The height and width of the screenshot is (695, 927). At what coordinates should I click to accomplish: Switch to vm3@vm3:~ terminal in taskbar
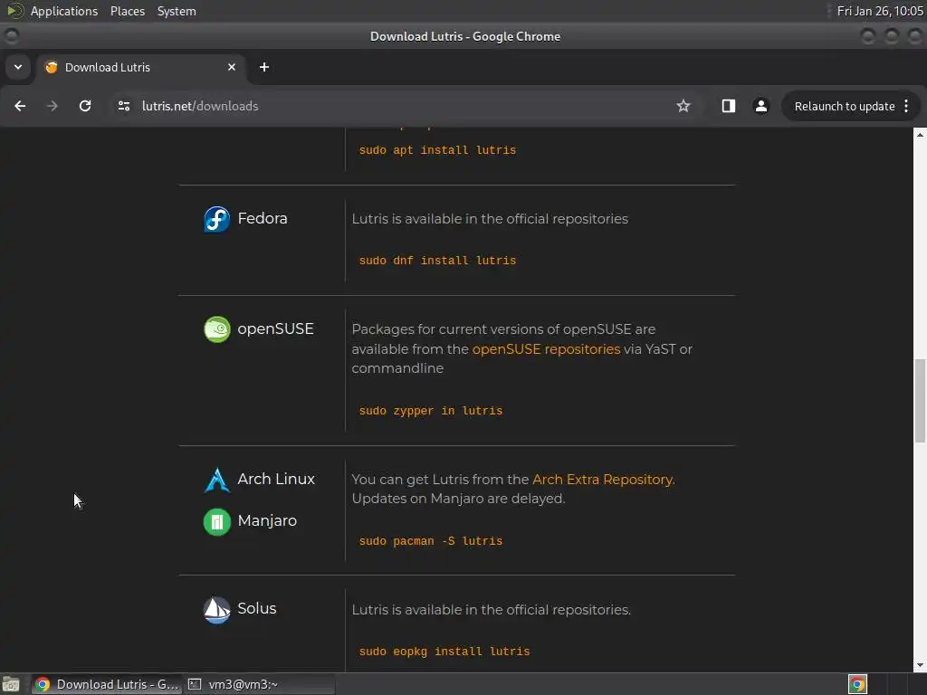259,684
